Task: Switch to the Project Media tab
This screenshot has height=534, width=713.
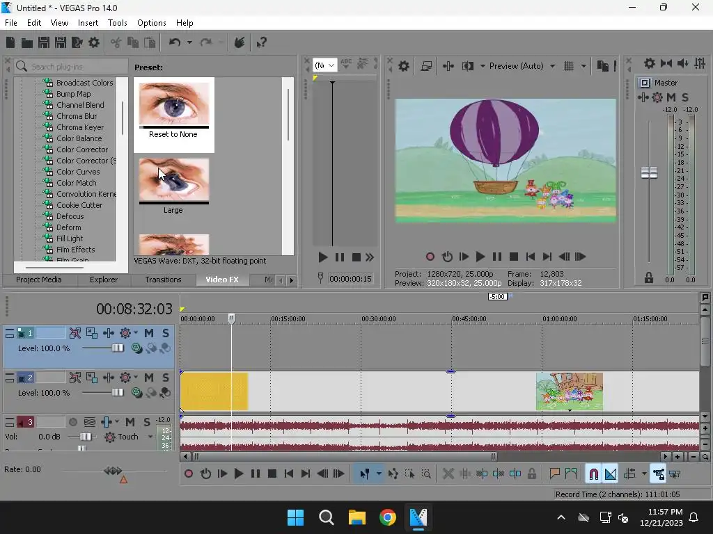Action: 39,280
